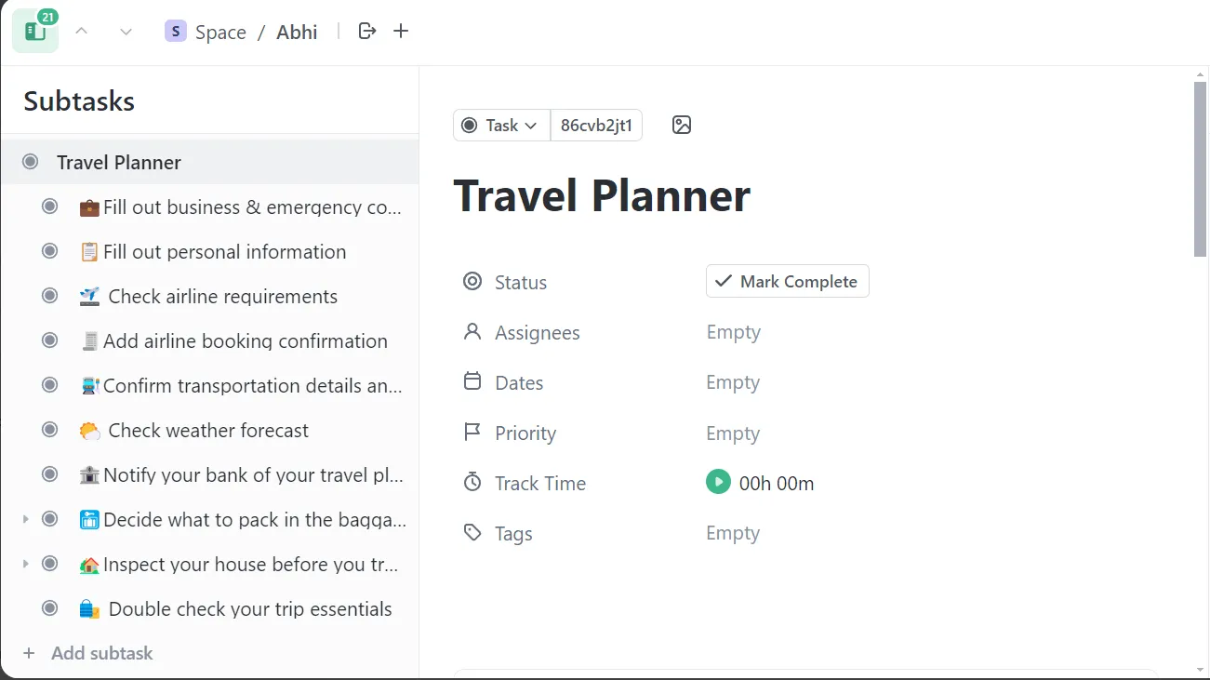Click the Dates calendar icon
The image size is (1210, 680).
click(x=472, y=381)
